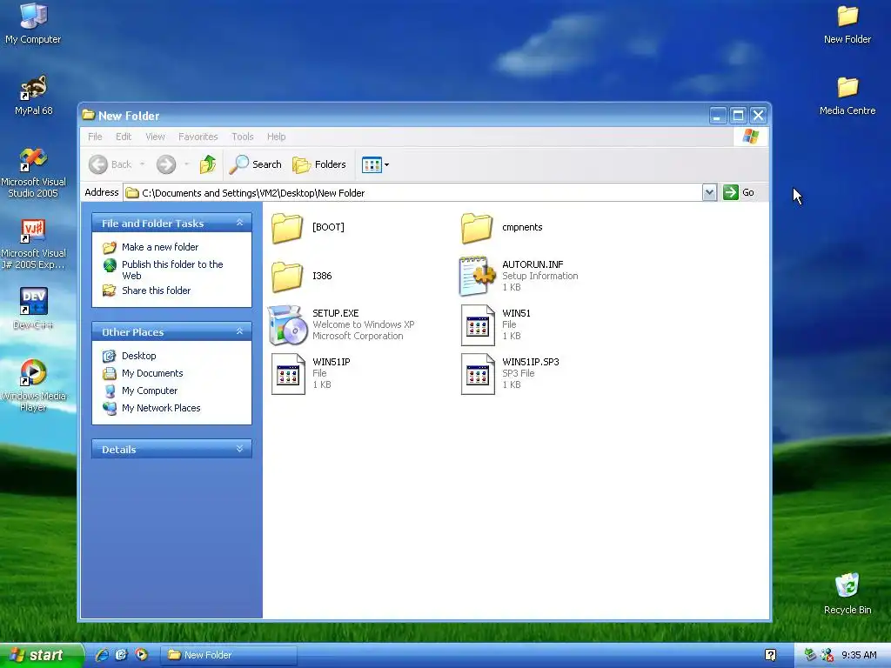Viewport: 891px width, 668px height.
Task: Open the View menu
Action: [155, 137]
